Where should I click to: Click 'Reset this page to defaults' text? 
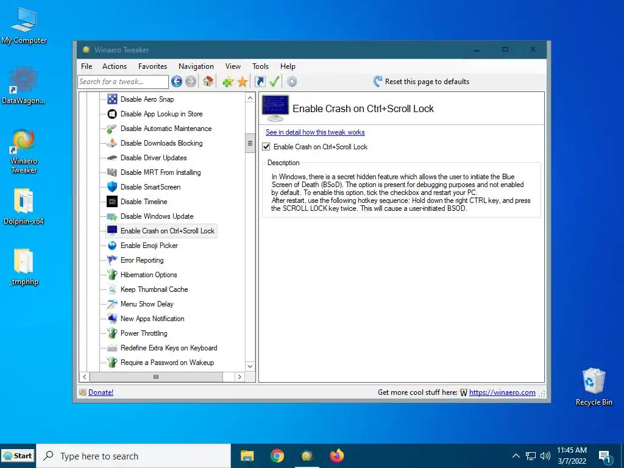427,82
